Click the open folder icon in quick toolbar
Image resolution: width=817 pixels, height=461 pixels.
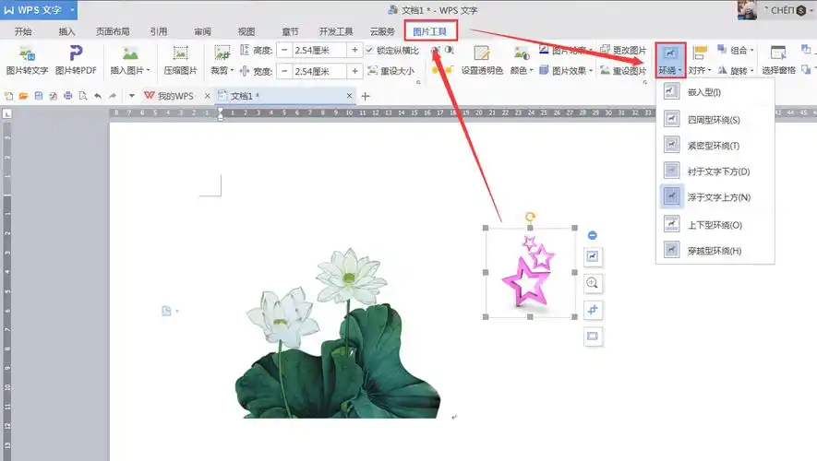(x=23, y=96)
